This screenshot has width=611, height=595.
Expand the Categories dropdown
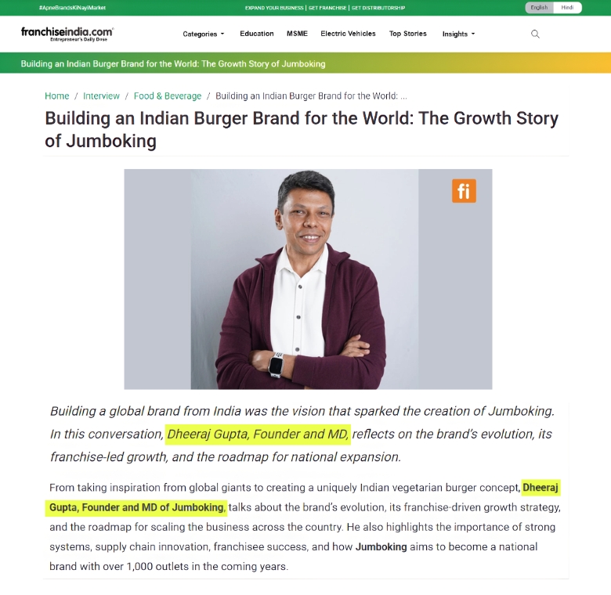click(204, 34)
